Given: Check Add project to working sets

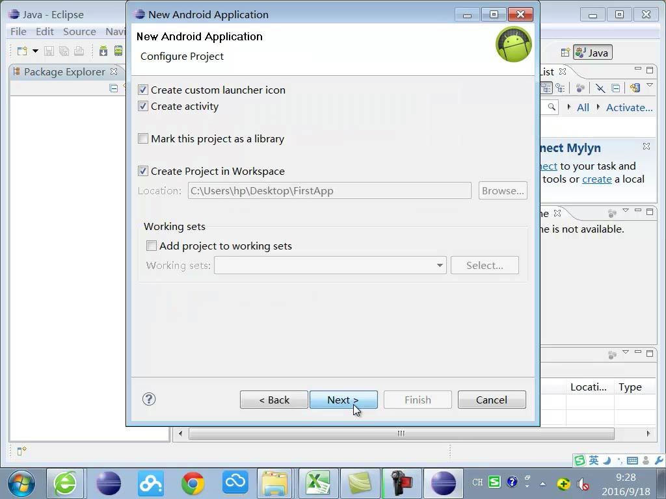Looking at the screenshot, I should (x=151, y=246).
